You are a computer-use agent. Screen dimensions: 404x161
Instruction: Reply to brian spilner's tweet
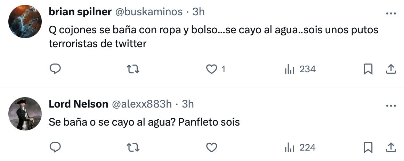pos(55,69)
